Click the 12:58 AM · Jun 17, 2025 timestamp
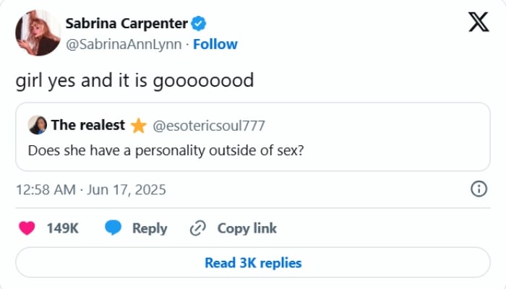The height and width of the screenshot is (289, 506). 90,190
